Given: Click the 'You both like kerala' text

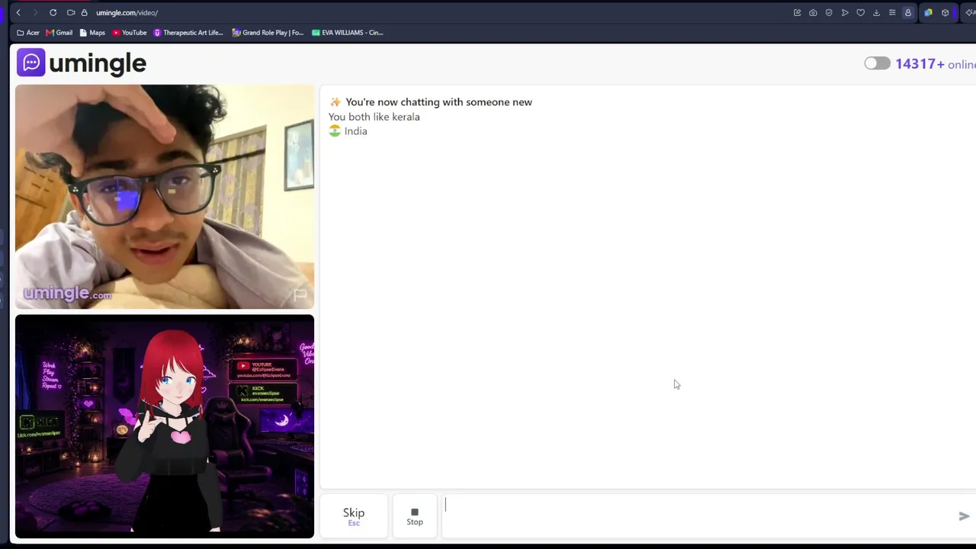Looking at the screenshot, I should 374,117.
